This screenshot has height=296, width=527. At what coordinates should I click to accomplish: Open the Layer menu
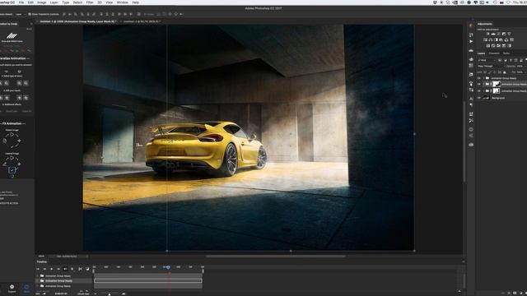(x=54, y=2)
